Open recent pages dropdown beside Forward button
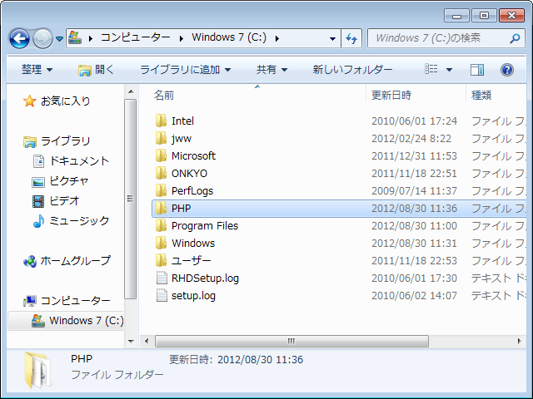 click(x=59, y=39)
